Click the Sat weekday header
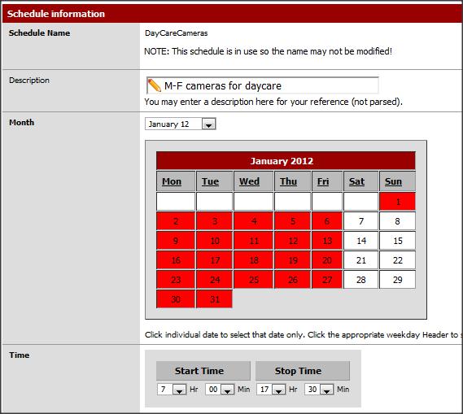463x414 pixels. [x=356, y=181]
